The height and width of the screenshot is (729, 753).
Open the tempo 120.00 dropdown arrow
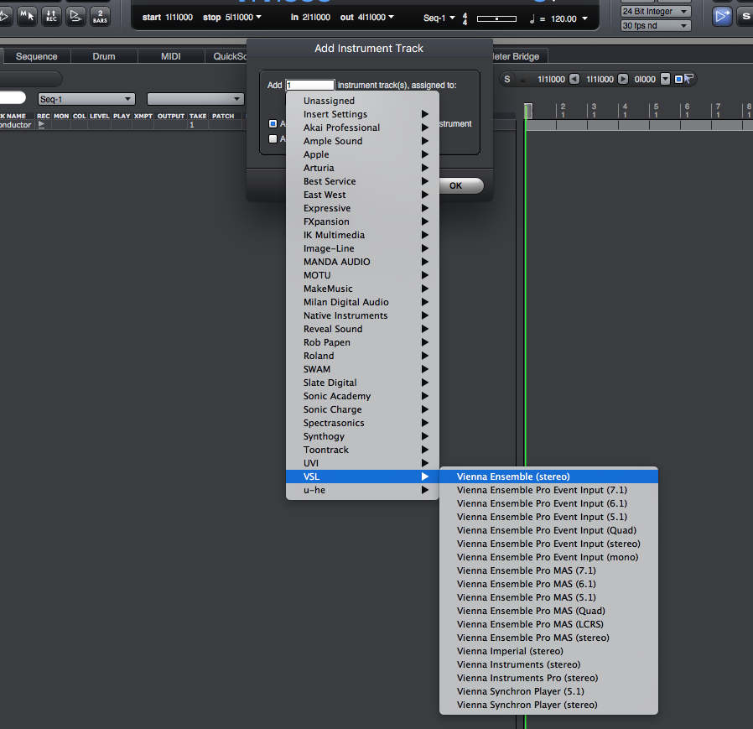click(x=584, y=18)
